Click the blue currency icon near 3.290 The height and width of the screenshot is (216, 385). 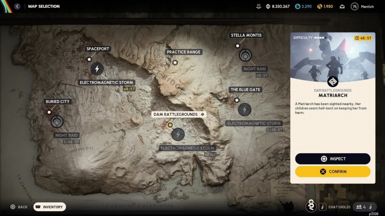coord(297,6)
